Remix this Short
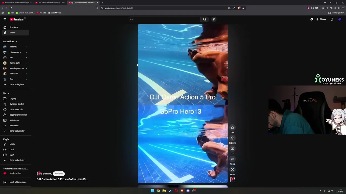 (232, 169)
